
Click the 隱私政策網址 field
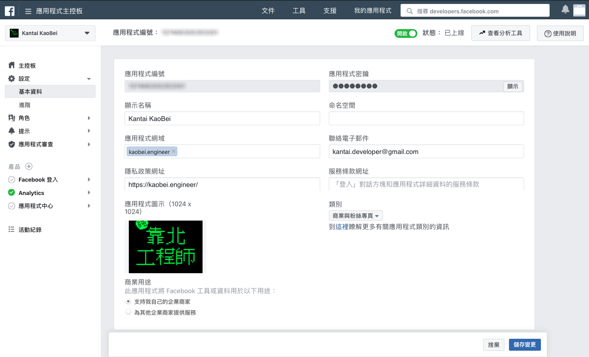coord(222,184)
